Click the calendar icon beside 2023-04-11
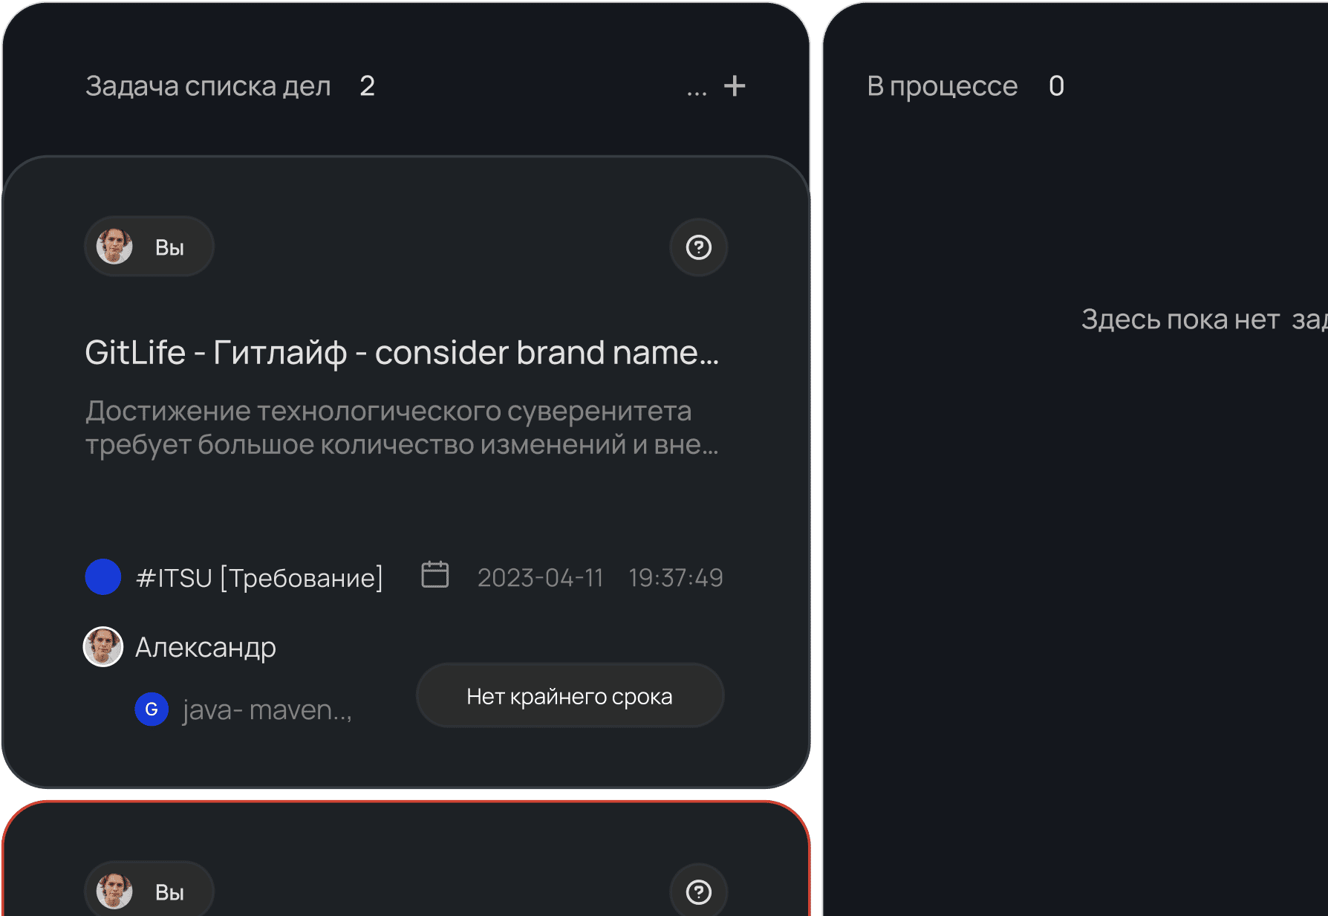Screen dimensions: 1328x916 point(435,576)
